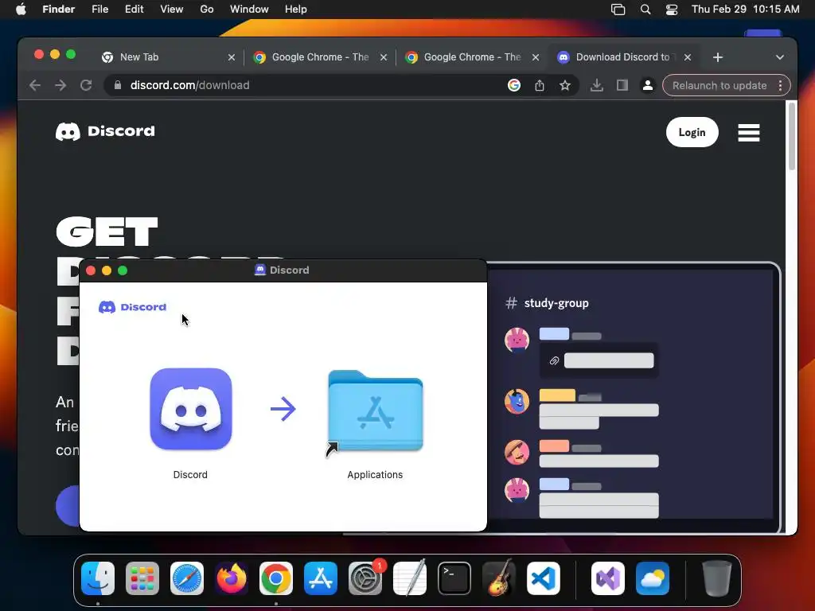Open App Store from the Dock
The height and width of the screenshot is (611, 815).
(x=321, y=578)
